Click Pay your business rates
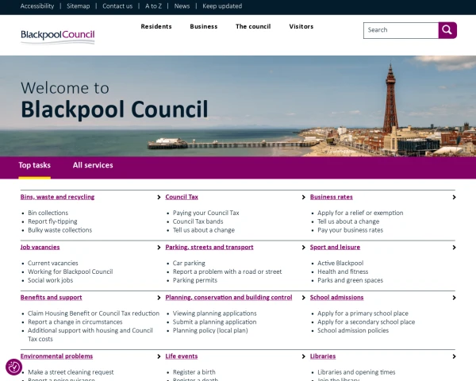476x381 pixels. pyautogui.click(x=351, y=230)
